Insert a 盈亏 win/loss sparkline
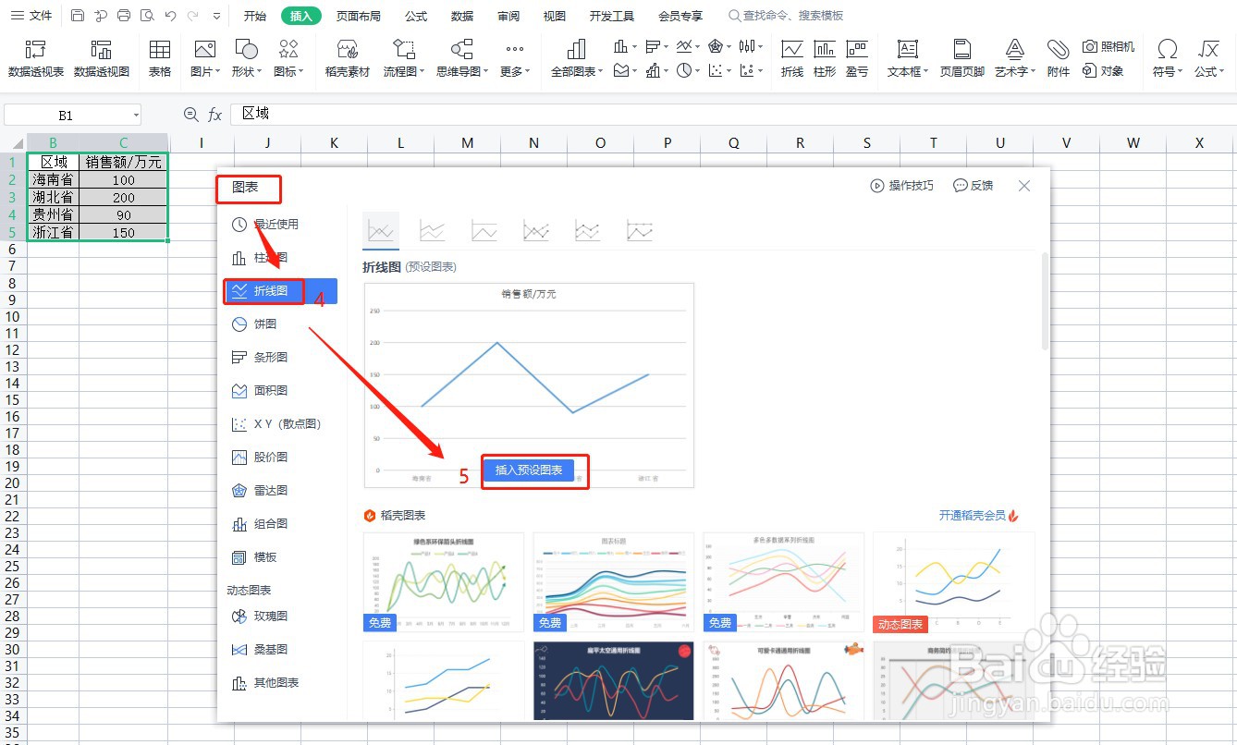Viewport: 1237px width, 745px height. tap(857, 58)
